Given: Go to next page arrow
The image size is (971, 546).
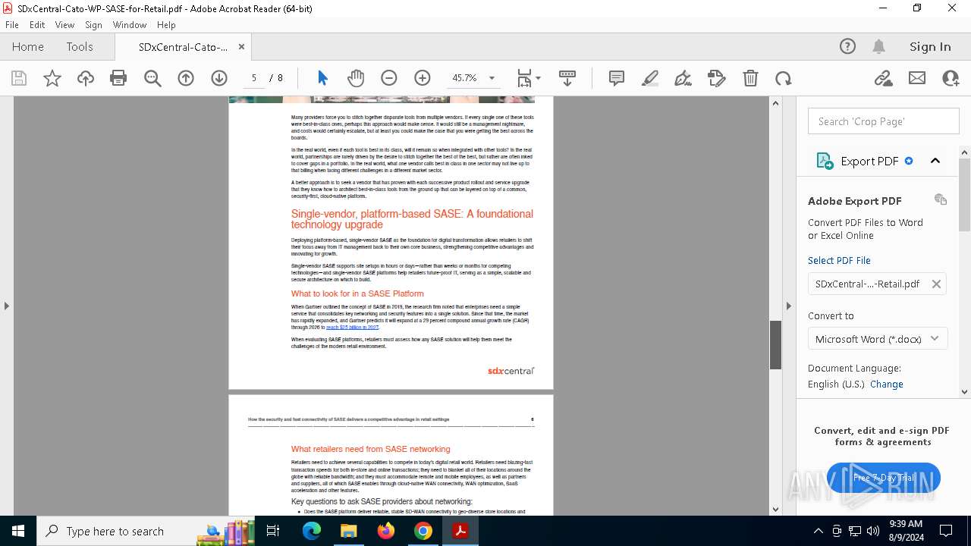Looking at the screenshot, I should tap(219, 78).
